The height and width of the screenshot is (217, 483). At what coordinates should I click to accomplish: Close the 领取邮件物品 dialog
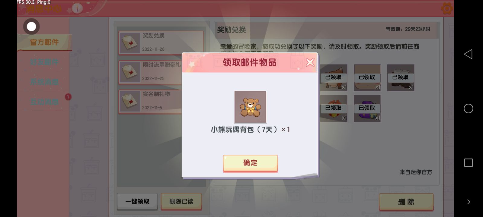coord(310,62)
